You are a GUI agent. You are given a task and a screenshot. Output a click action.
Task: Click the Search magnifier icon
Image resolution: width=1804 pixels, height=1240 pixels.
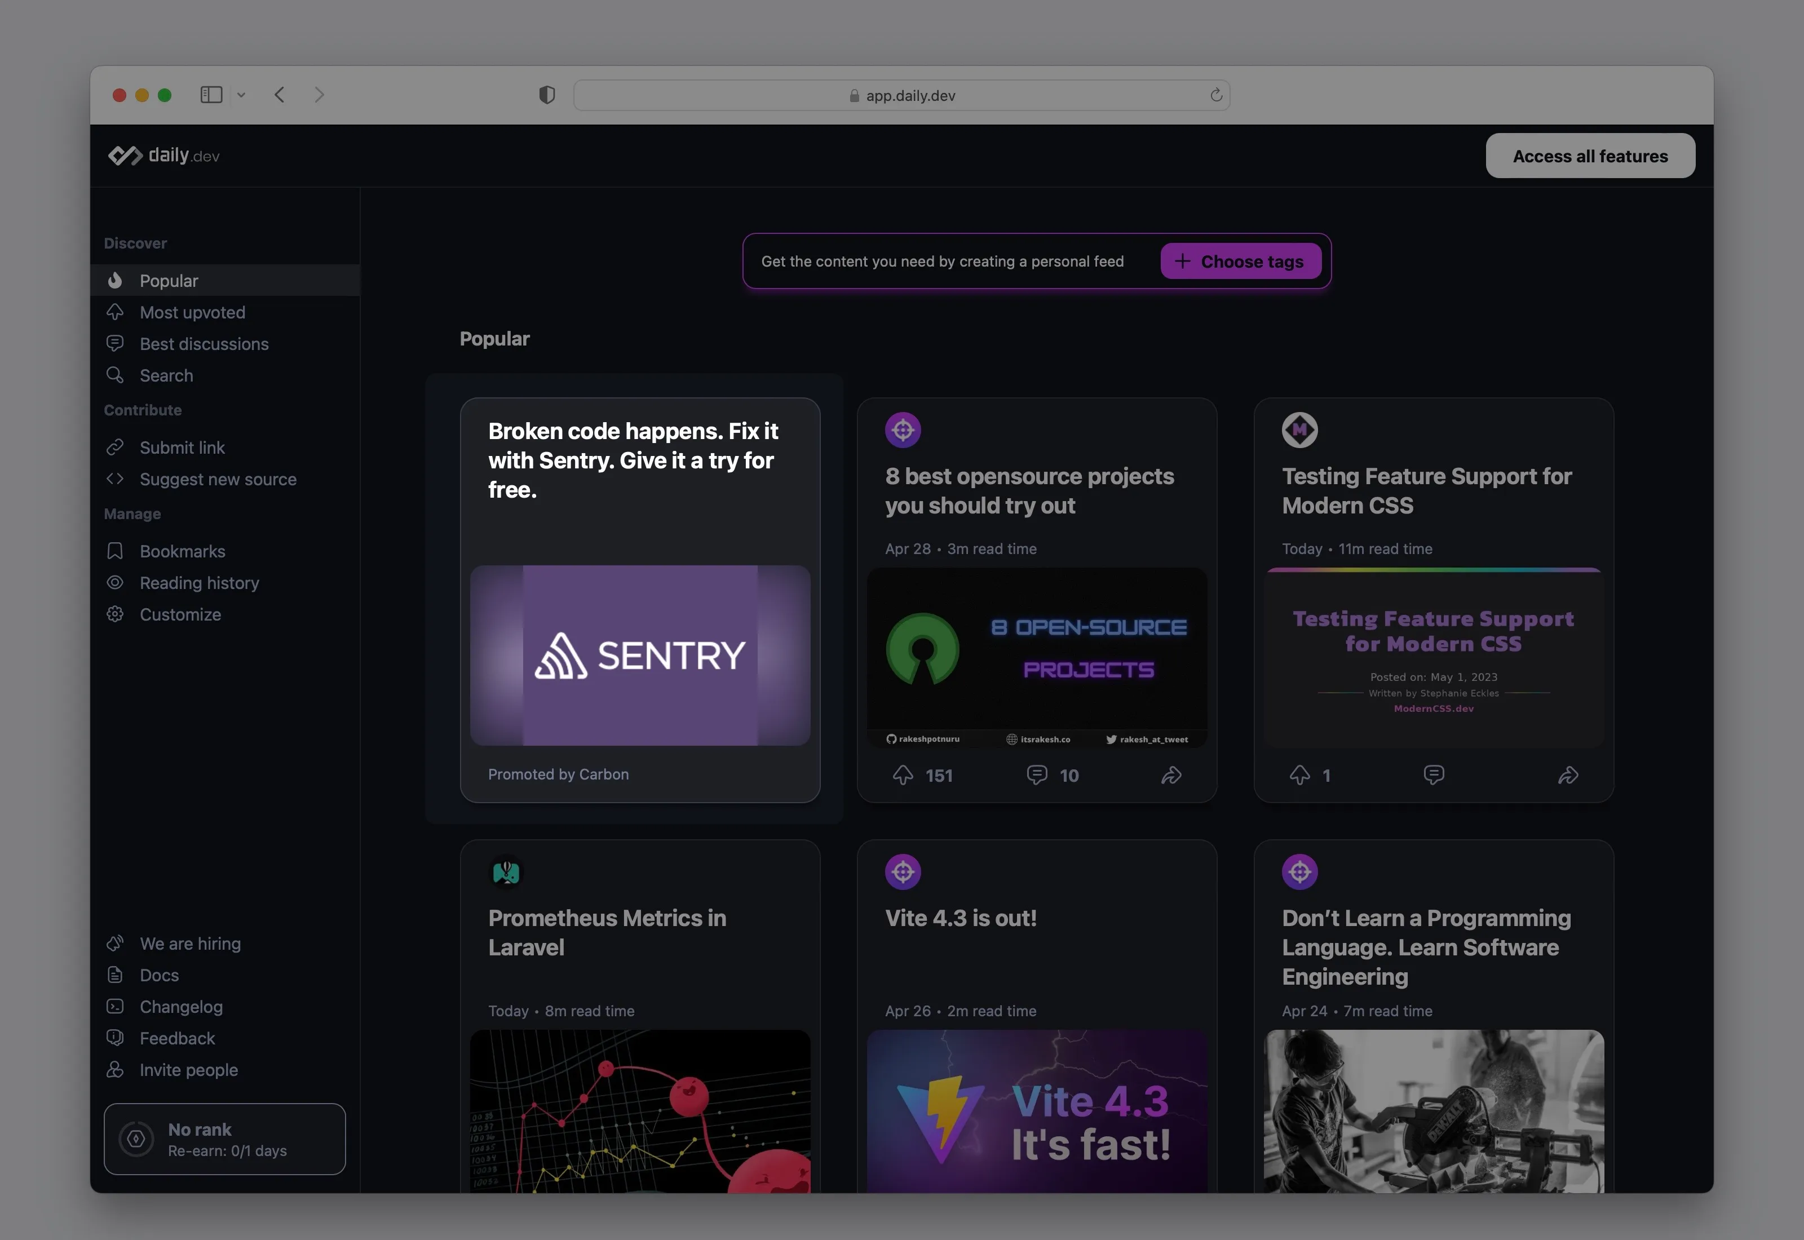[115, 374]
